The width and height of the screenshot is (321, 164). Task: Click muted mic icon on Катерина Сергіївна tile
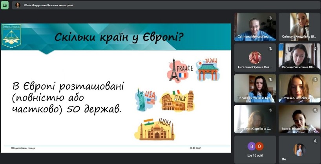pos(270,110)
